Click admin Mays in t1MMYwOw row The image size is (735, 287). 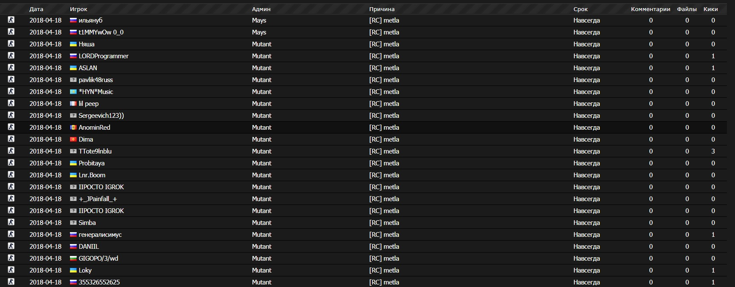click(x=259, y=32)
